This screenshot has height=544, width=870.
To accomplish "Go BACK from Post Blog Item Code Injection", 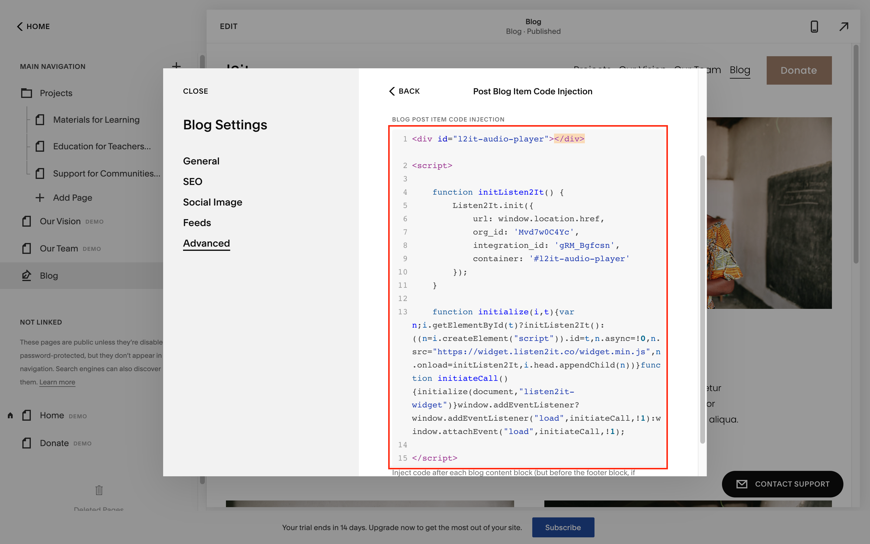I will tap(404, 91).
